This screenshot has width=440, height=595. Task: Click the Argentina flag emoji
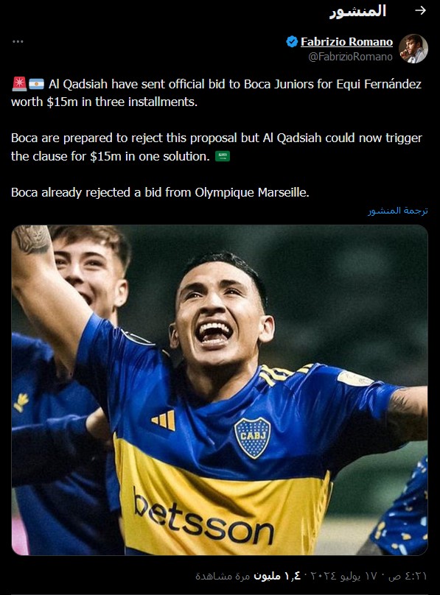(x=36, y=84)
